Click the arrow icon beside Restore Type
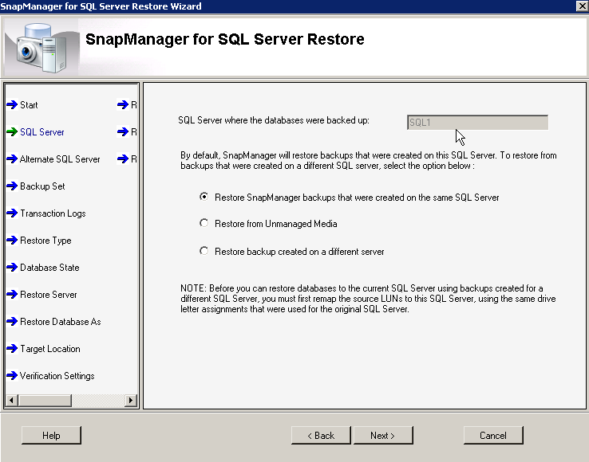Viewport: 589px width, 462px height. [x=11, y=241]
